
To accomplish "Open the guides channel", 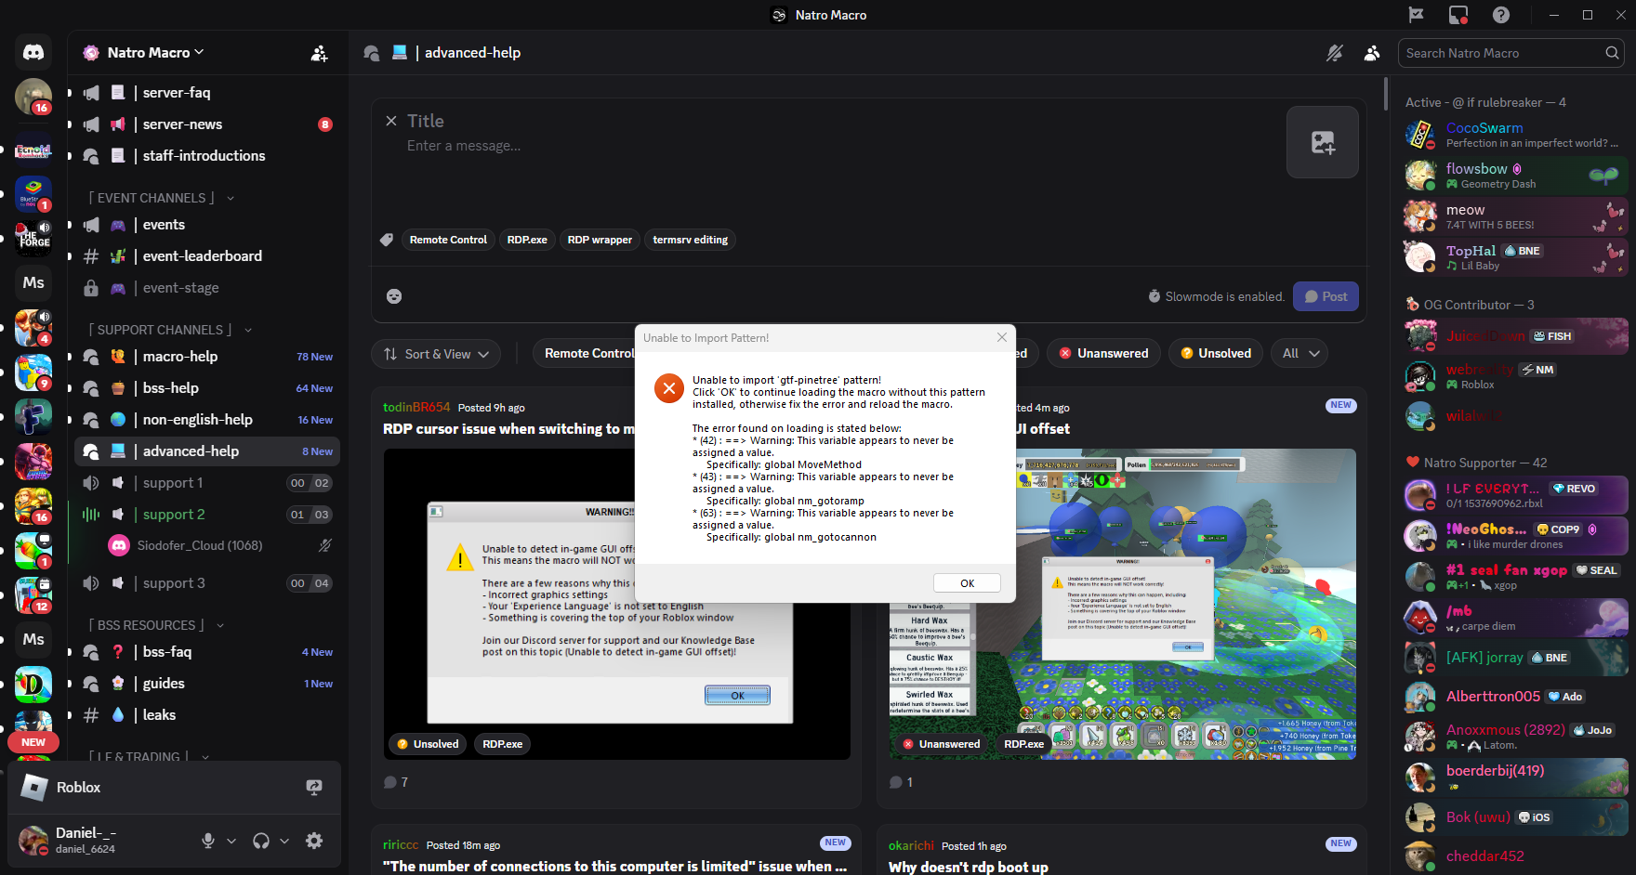I will click(x=206, y=684).
